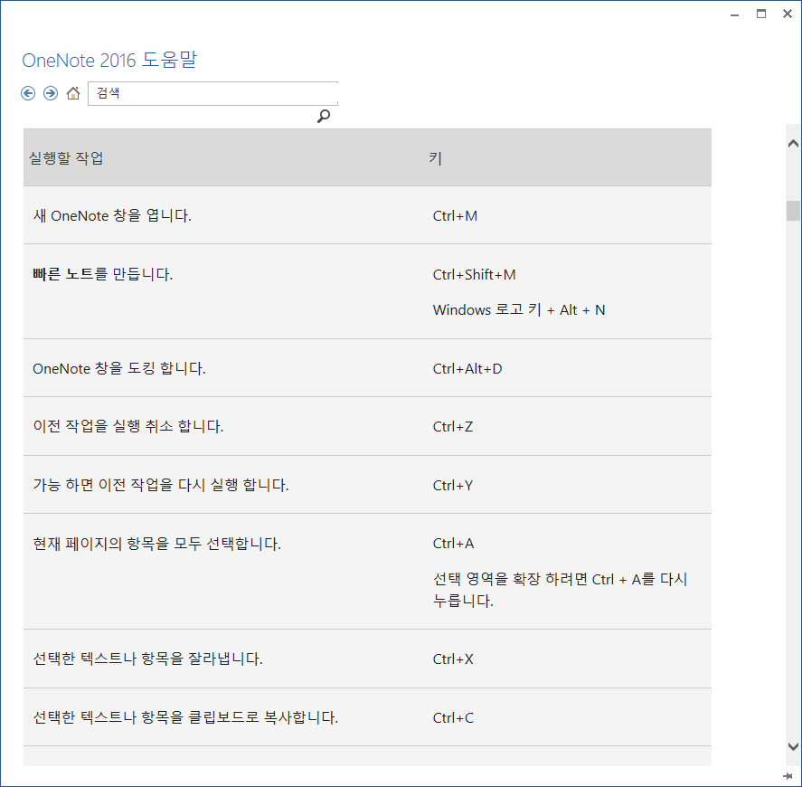Click the Ctrl+A shortcut cell
Image resolution: width=802 pixels, height=787 pixels.
point(453,544)
